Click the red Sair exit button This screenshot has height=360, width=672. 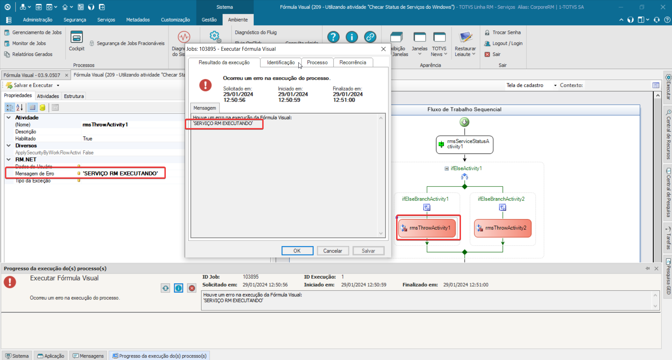[x=493, y=54]
